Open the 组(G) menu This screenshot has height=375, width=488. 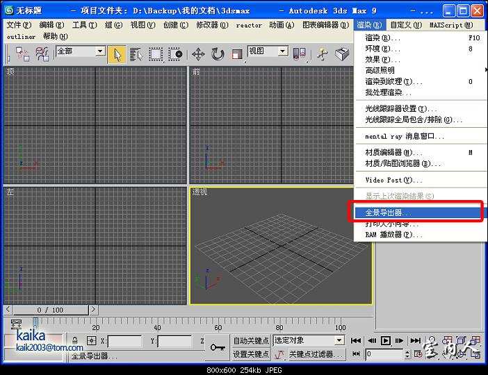point(113,25)
